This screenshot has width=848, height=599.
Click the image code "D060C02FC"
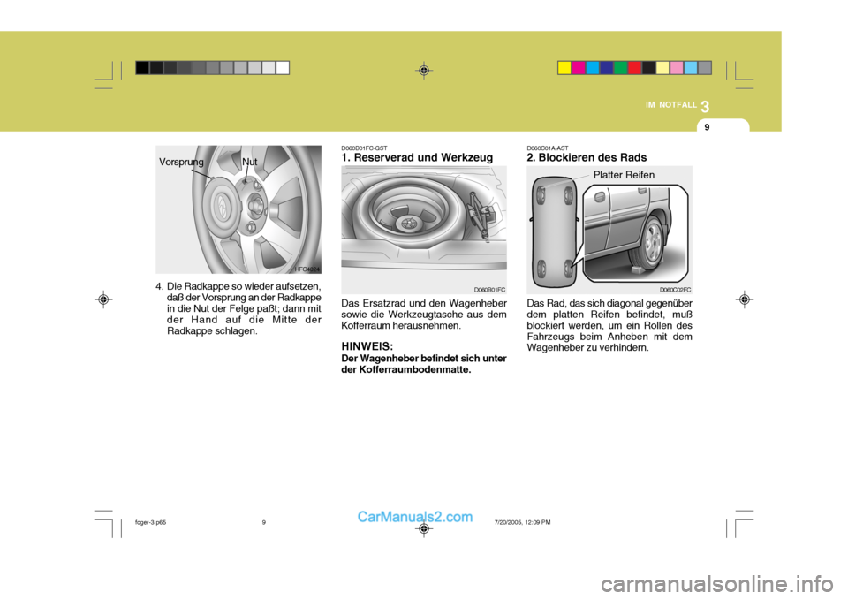676,290
